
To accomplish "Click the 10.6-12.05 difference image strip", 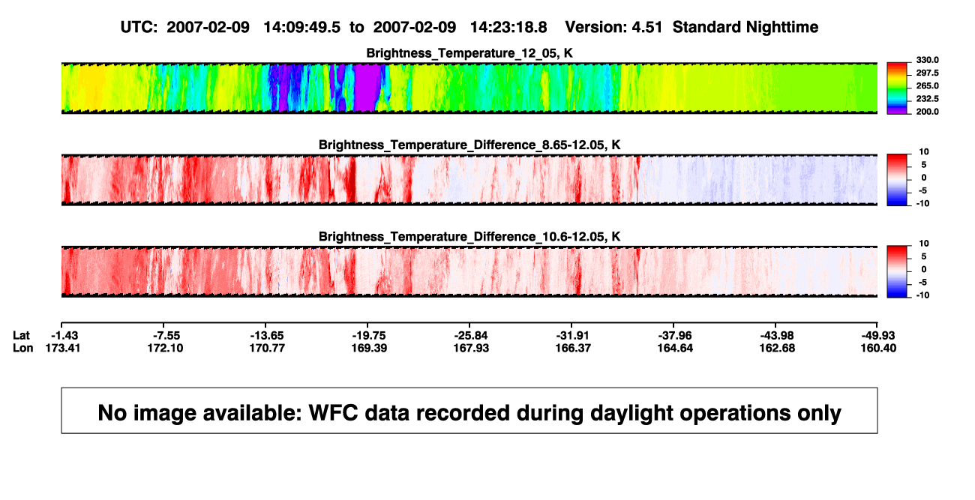I will 469,271.
